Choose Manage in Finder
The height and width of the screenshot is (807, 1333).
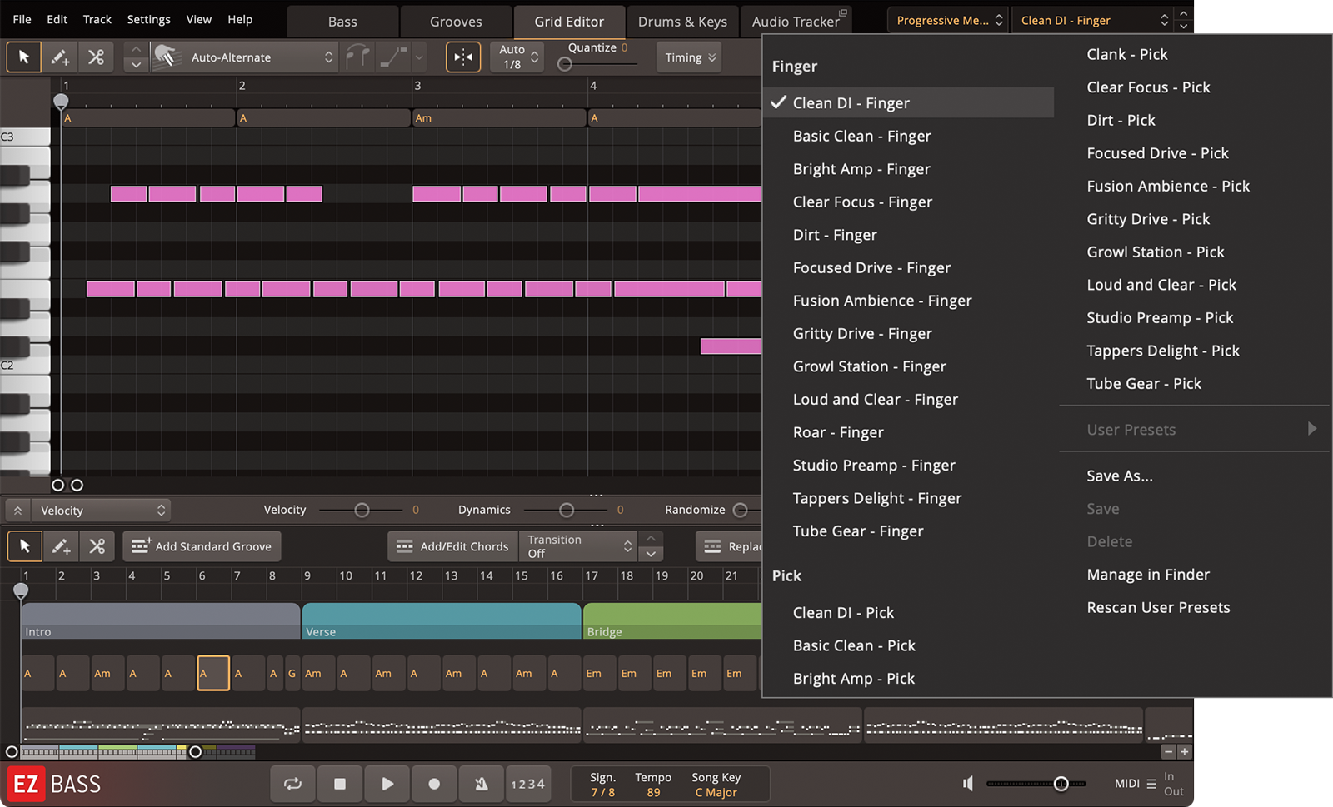pyautogui.click(x=1148, y=575)
